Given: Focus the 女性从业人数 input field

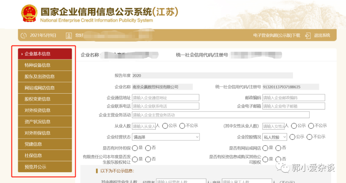Looking at the screenshot, I should point(274,126).
